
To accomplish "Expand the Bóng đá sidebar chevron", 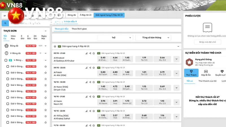I will pyautogui.click(x=45, y=46).
